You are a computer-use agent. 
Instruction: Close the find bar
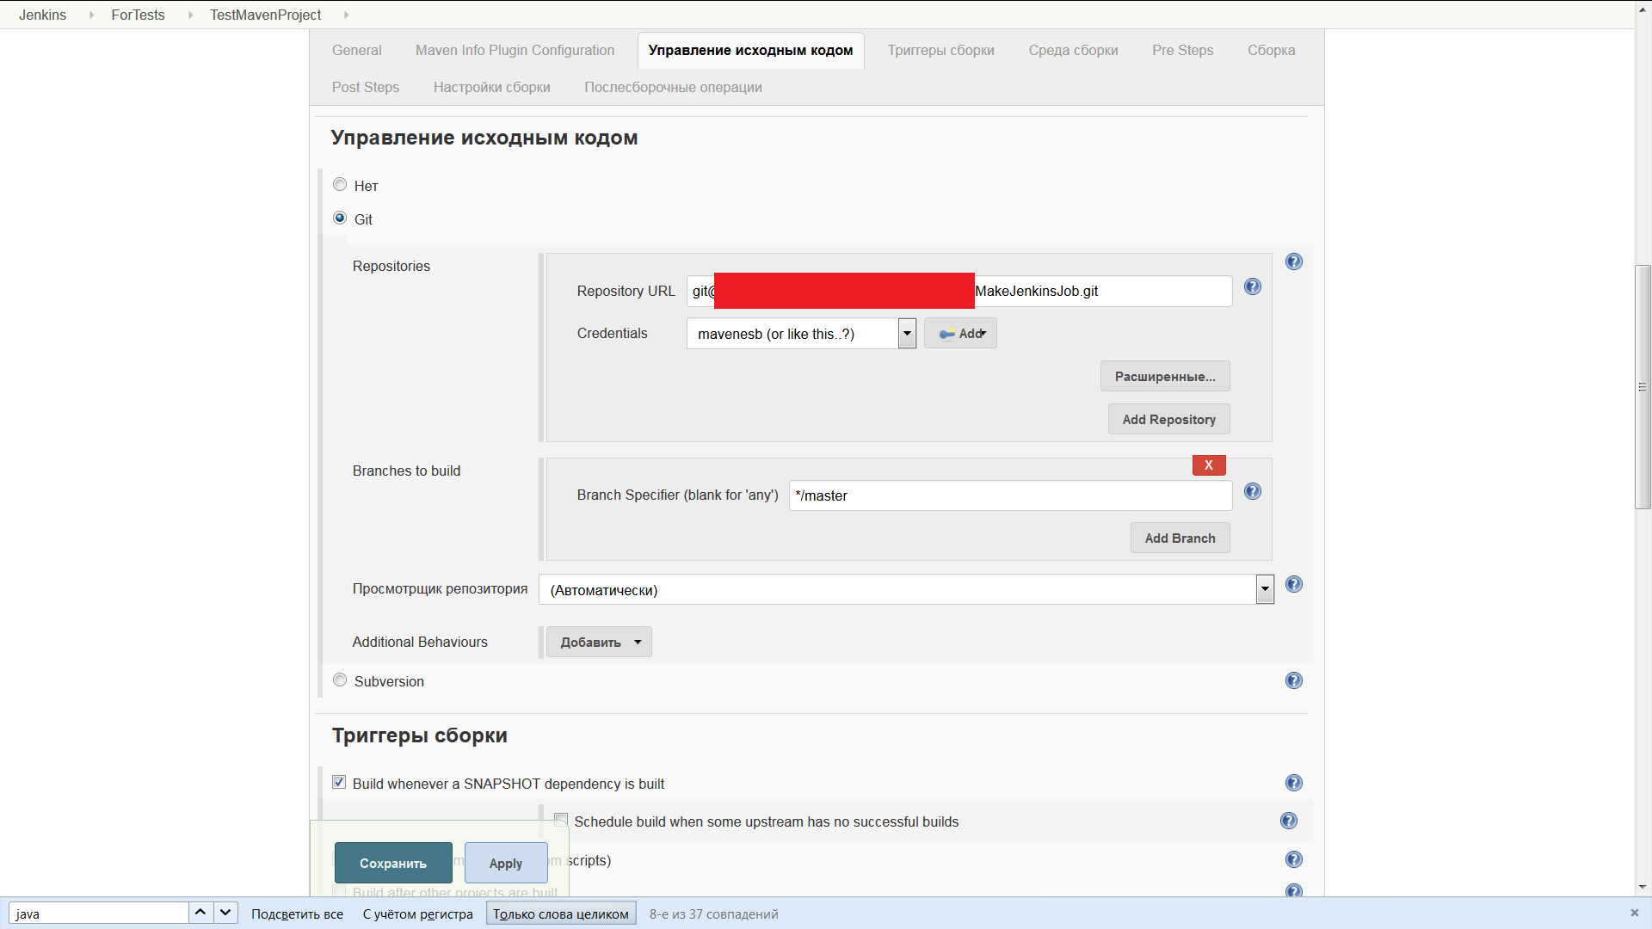click(1634, 913)
